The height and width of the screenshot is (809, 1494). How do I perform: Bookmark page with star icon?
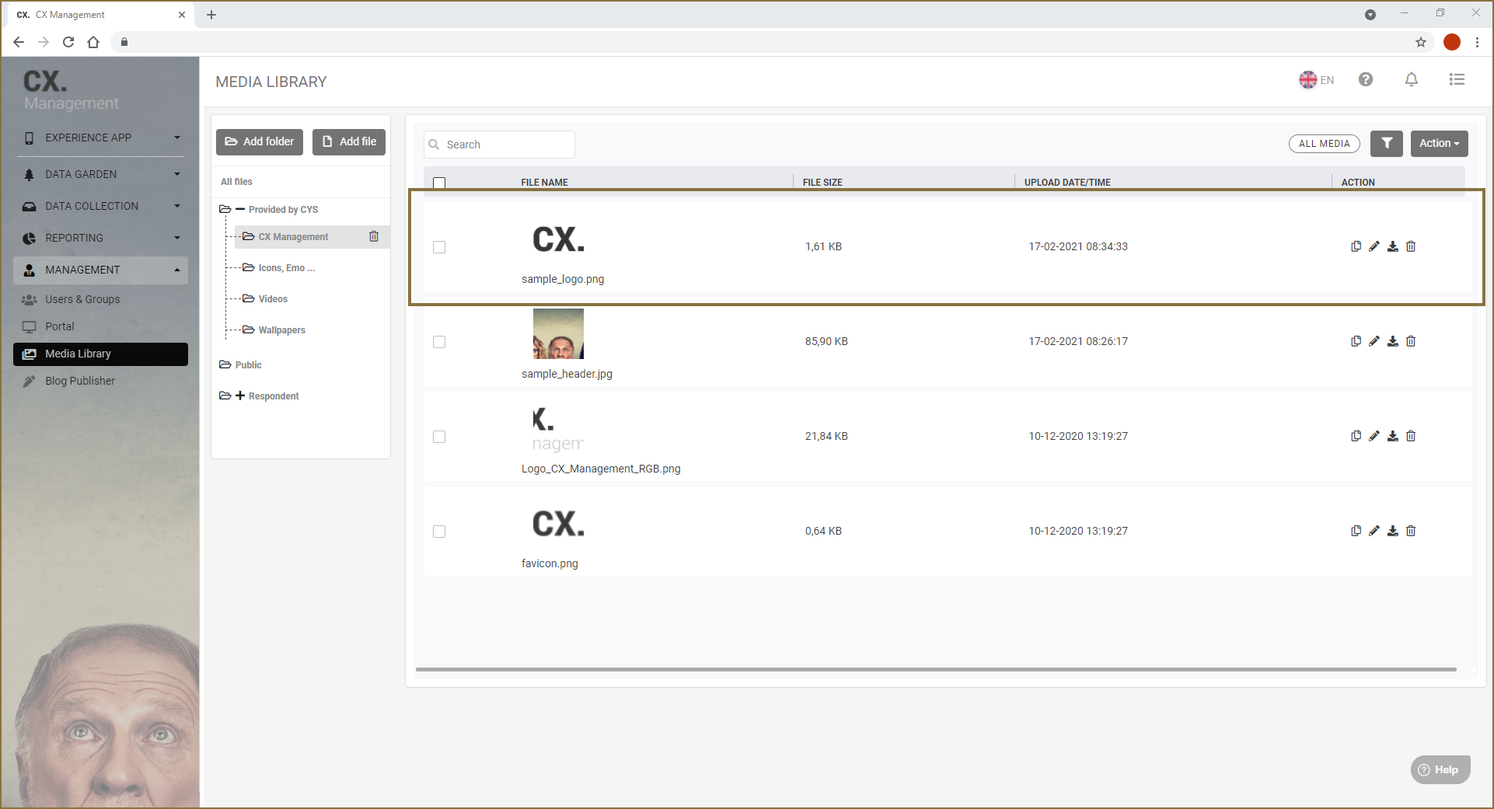click(1420, 42)
